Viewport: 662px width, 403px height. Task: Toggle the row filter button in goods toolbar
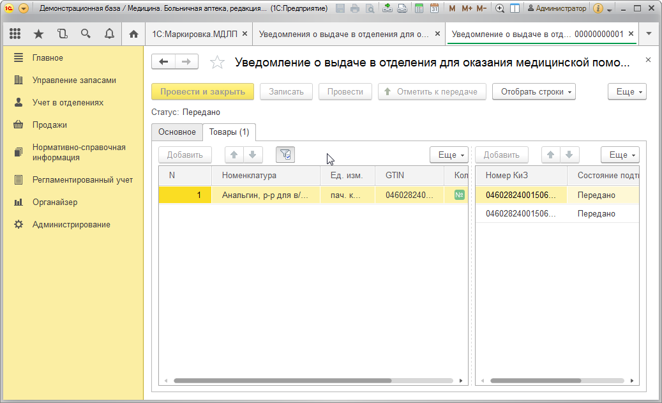[285, 155]
